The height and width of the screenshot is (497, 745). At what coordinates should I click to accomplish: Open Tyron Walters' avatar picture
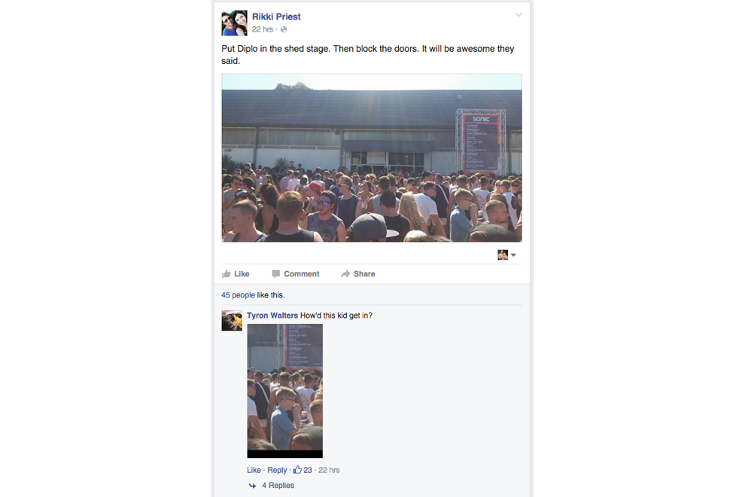click(232, 321)
